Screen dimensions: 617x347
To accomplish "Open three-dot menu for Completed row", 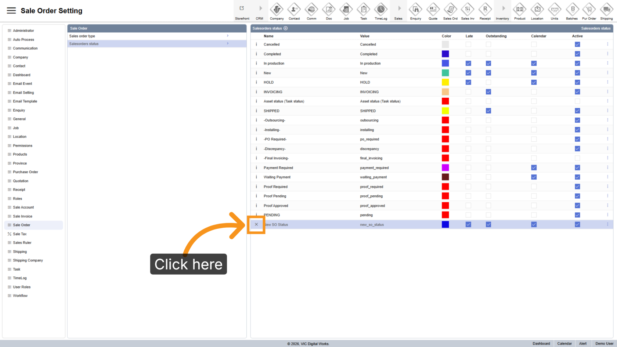I will coord(607,54).
